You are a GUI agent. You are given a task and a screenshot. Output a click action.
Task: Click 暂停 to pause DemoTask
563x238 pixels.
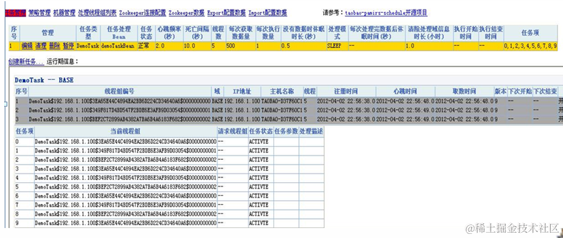(x=68, y=46)
